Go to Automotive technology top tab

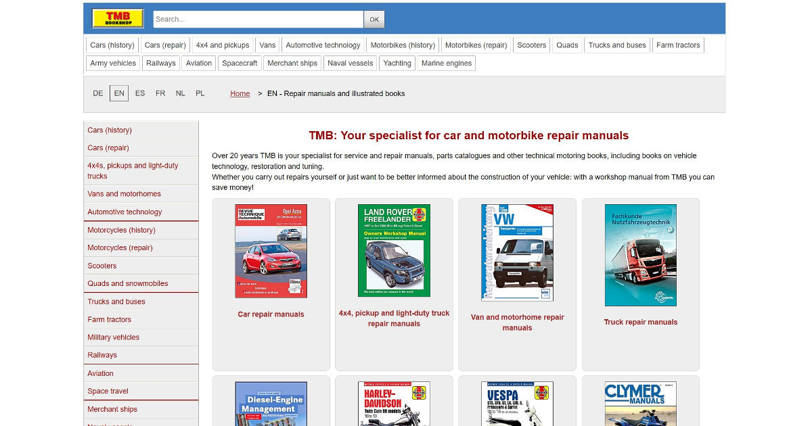click(323, 45)
